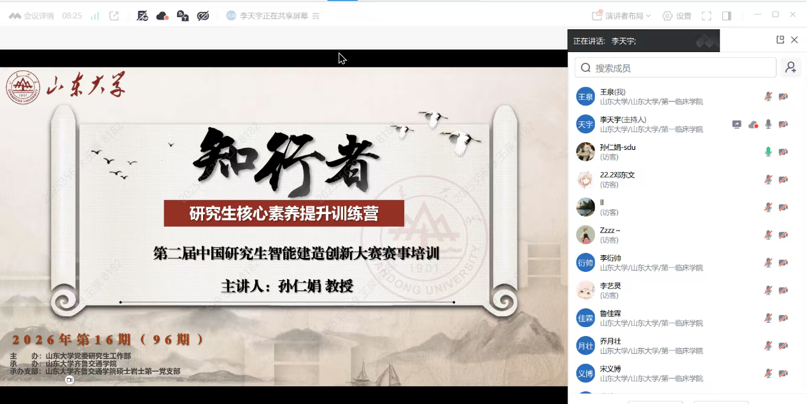Open 设置 settings
Viewport: 807px width, 404px height.
pyautogui.click(x=677, y=16)
